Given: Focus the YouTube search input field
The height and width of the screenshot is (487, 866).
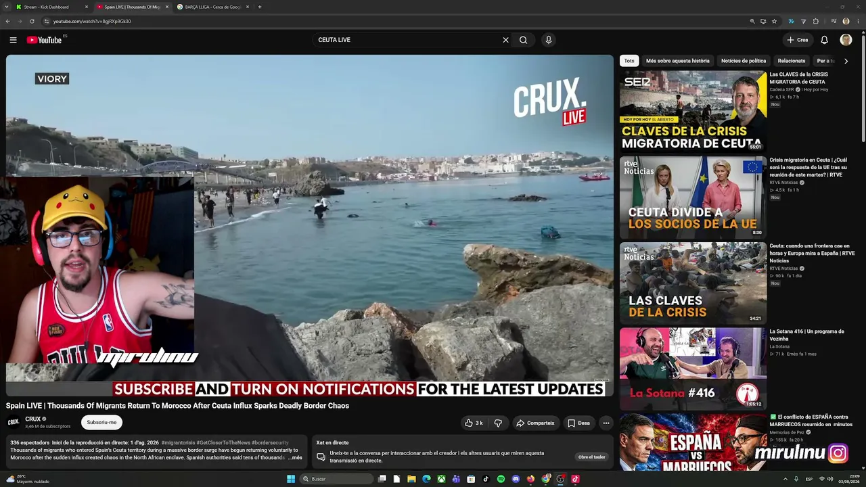Looking at the screenshot, I should click(x=406, y=40).
